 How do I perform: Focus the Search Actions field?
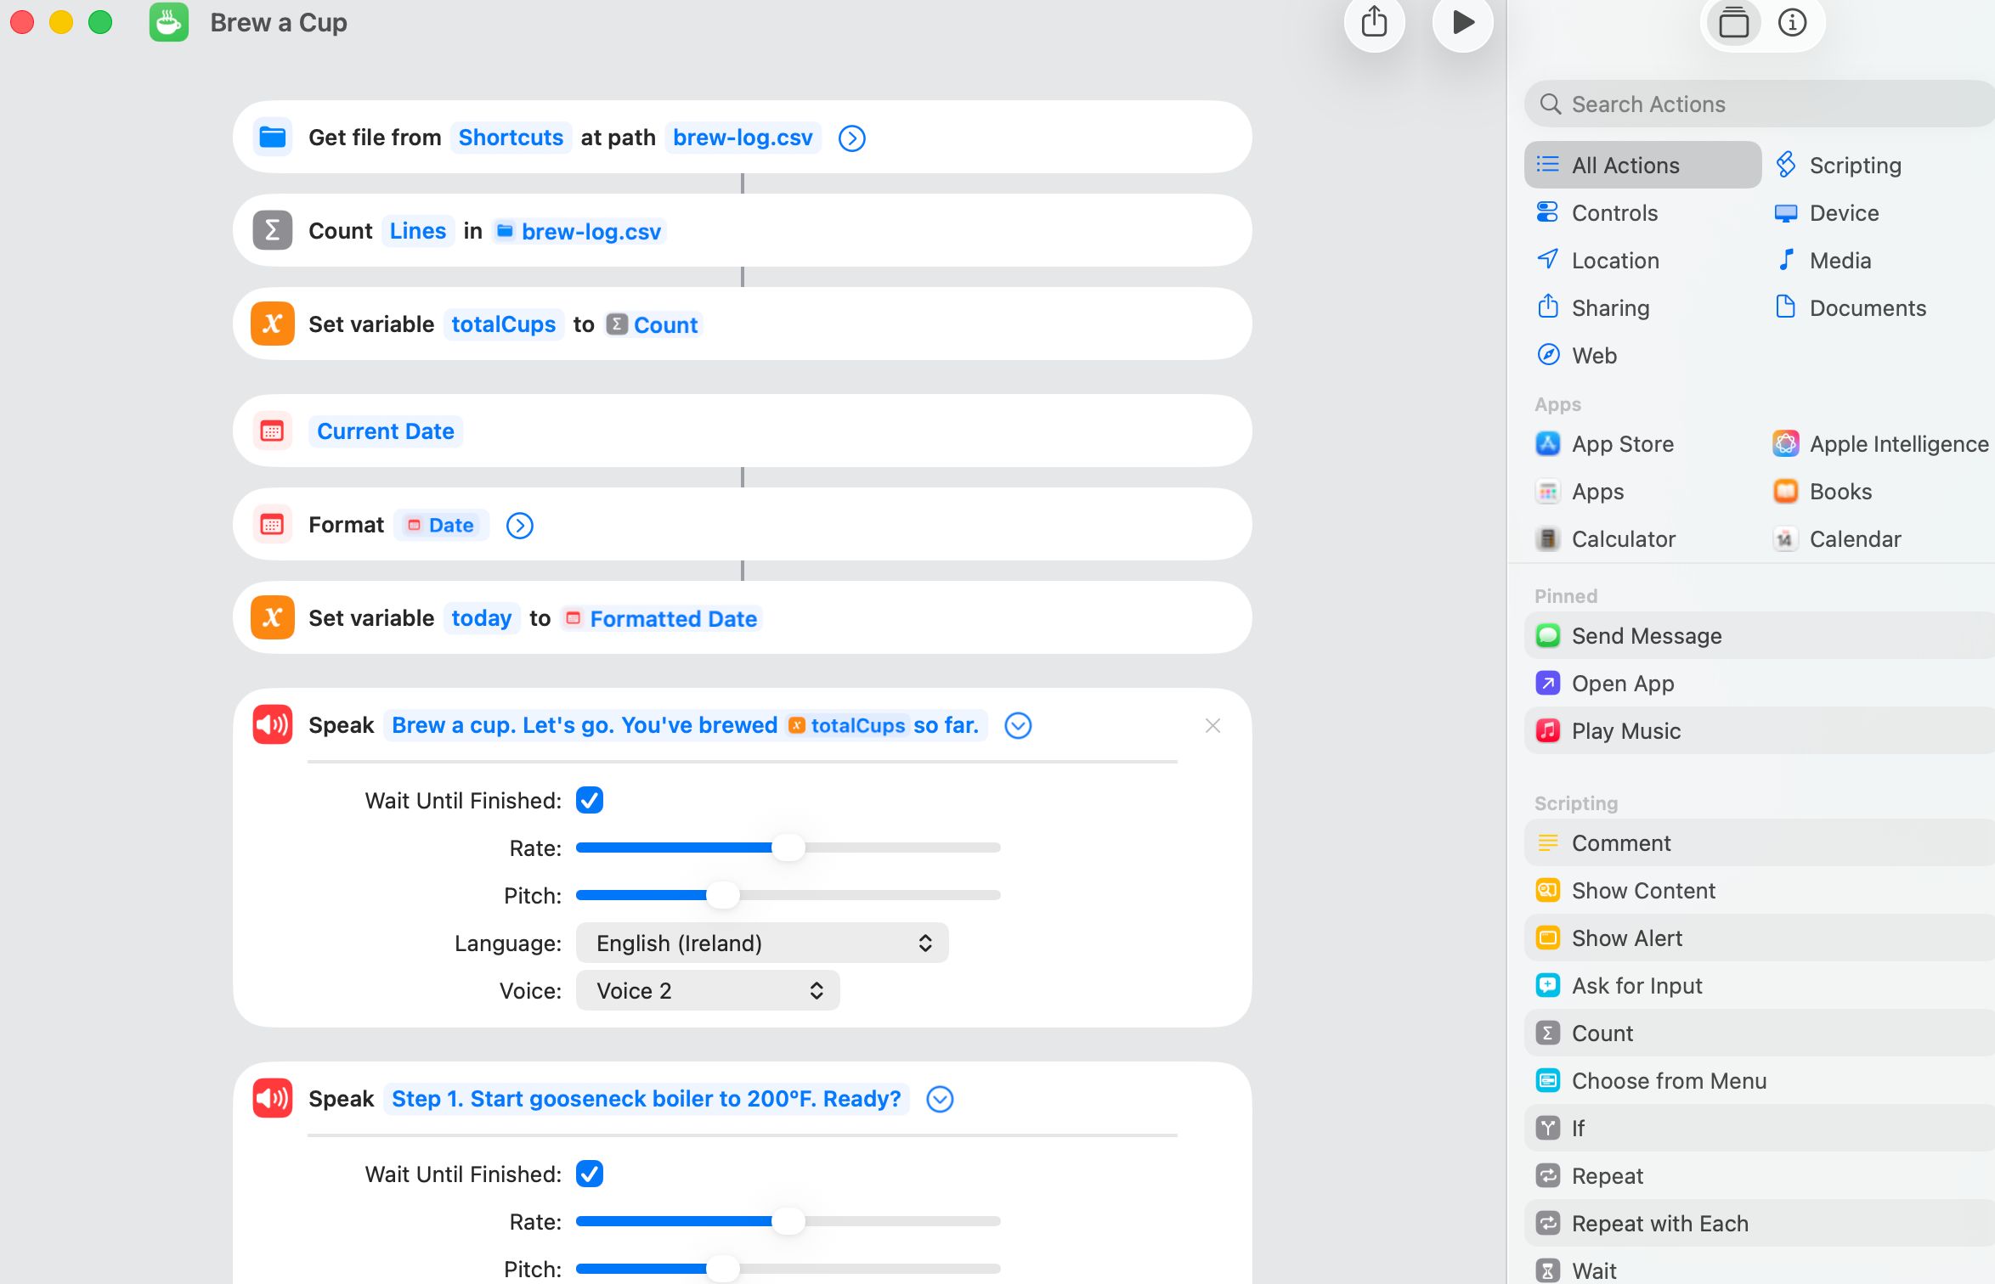tap(1759, 104)
